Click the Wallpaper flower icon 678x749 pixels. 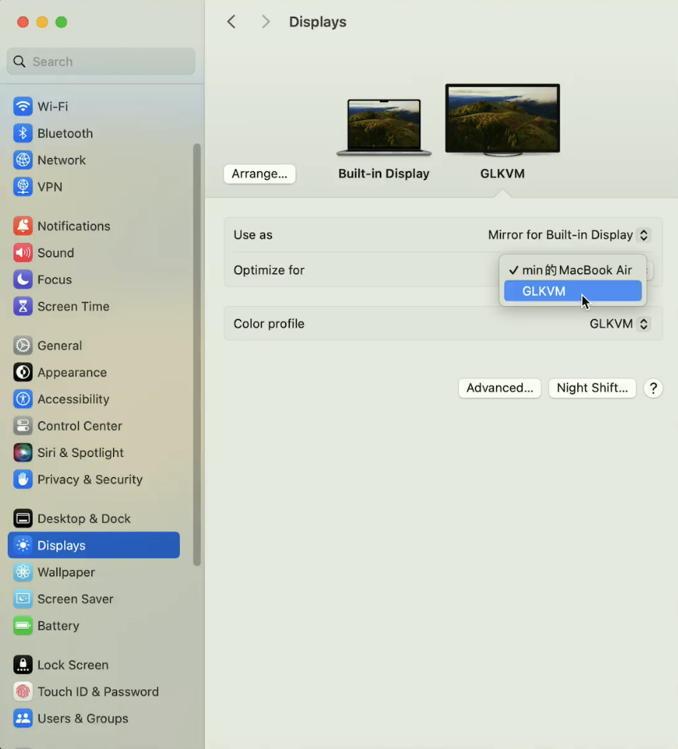(22, 572)
